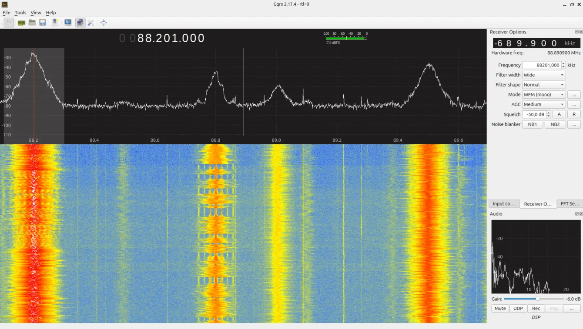The width and height of the screenshot is (583, 329).
Task: Open the Filter width dropdown
Action: [543, 74]
